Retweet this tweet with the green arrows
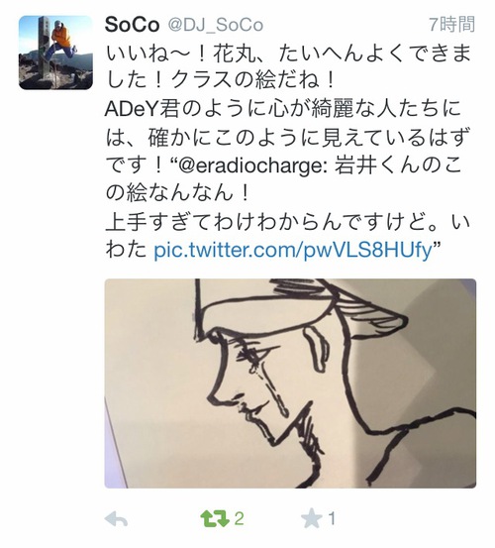 click(215, 519)
